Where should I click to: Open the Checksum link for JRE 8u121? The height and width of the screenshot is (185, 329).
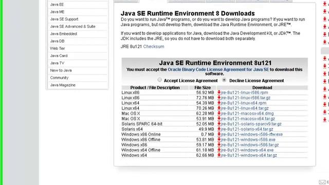[154, 47]
